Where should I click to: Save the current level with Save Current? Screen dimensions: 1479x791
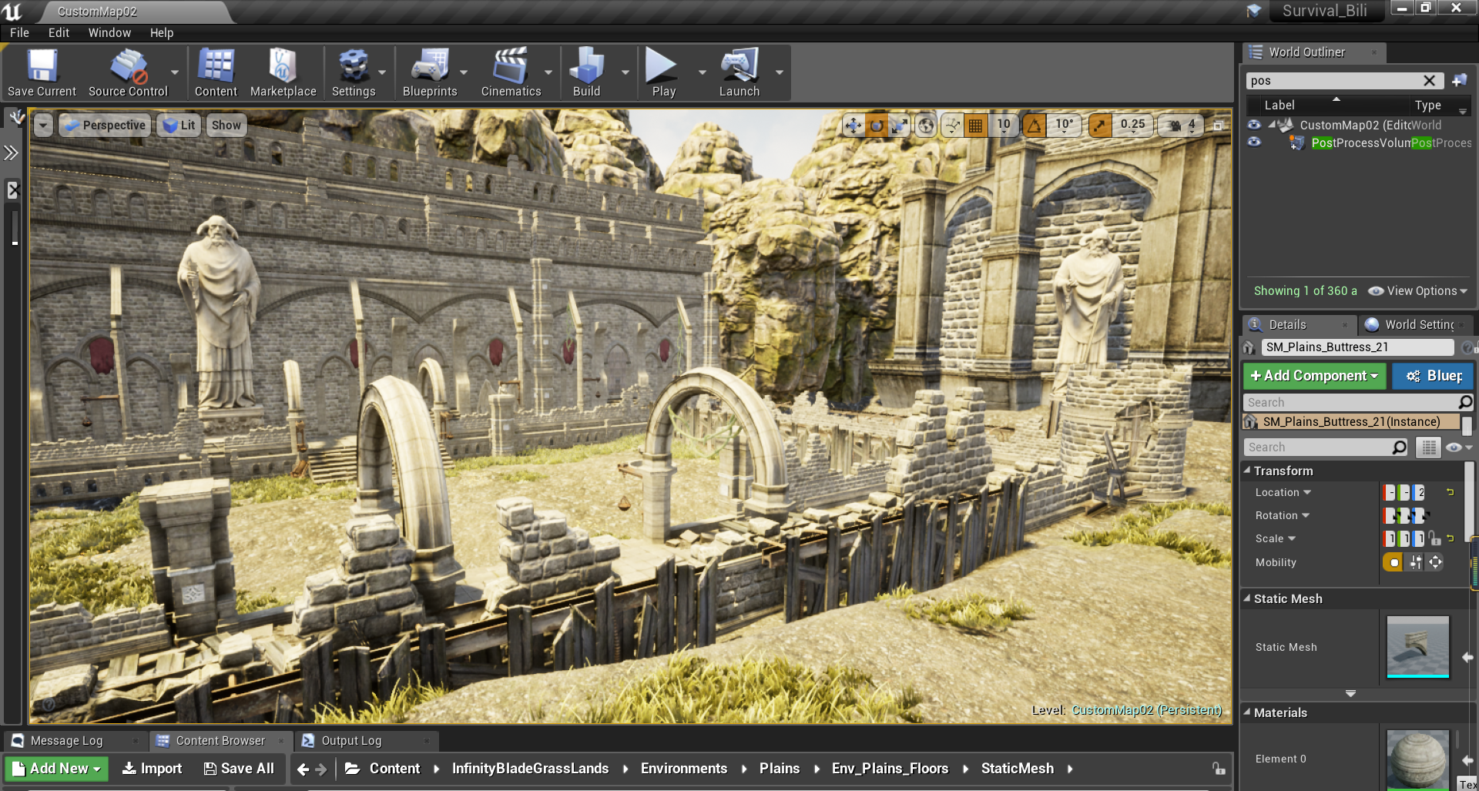coord(42,72)
